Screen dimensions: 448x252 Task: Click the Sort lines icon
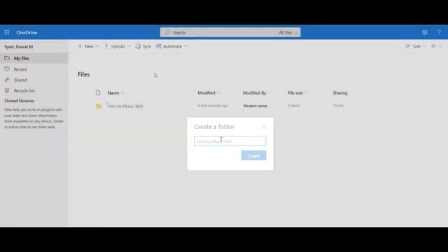coord(408,46)
